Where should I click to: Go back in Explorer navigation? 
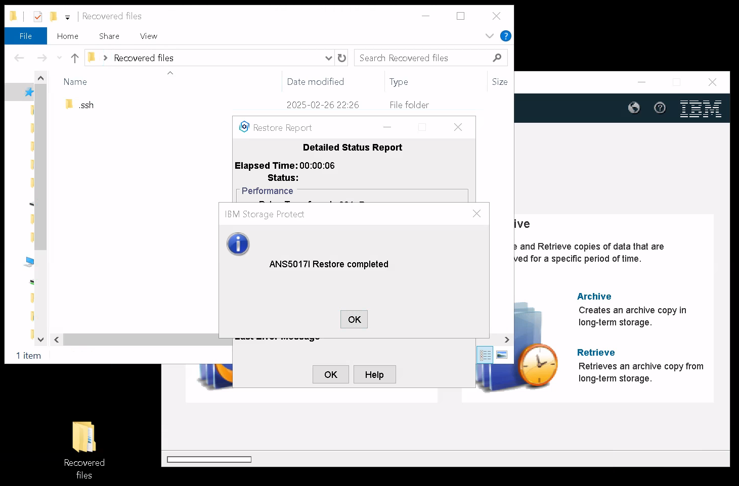coord(19,58)
